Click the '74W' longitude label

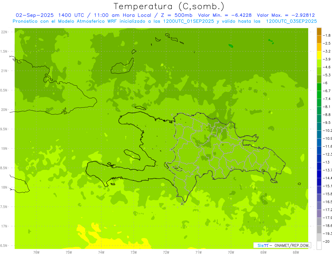coord(101,252)
